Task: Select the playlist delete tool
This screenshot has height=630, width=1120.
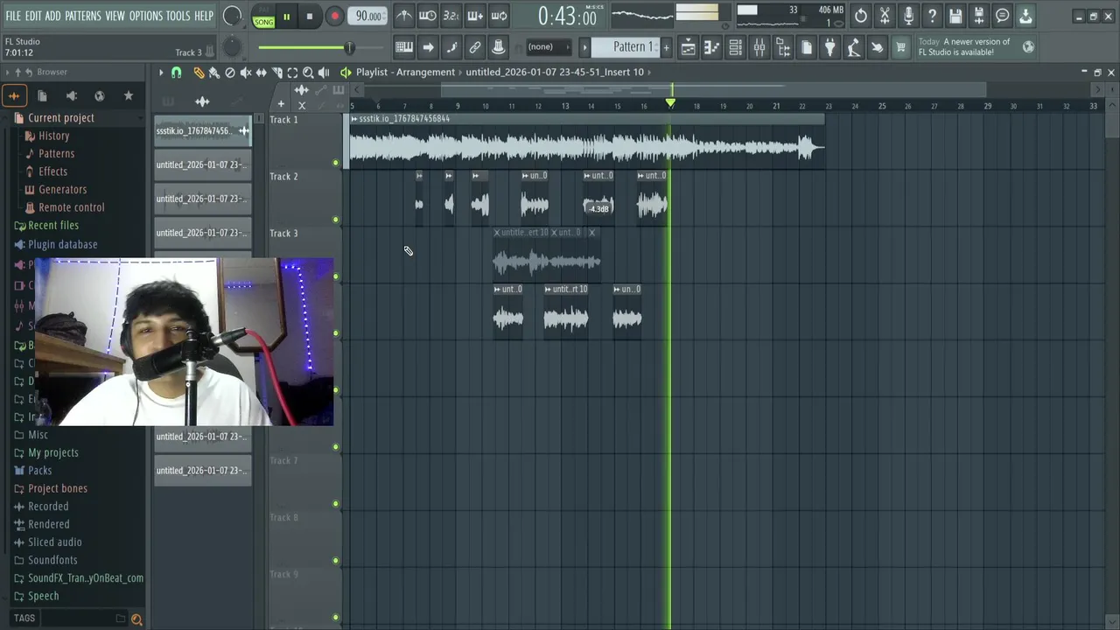Action: (230, 73)
